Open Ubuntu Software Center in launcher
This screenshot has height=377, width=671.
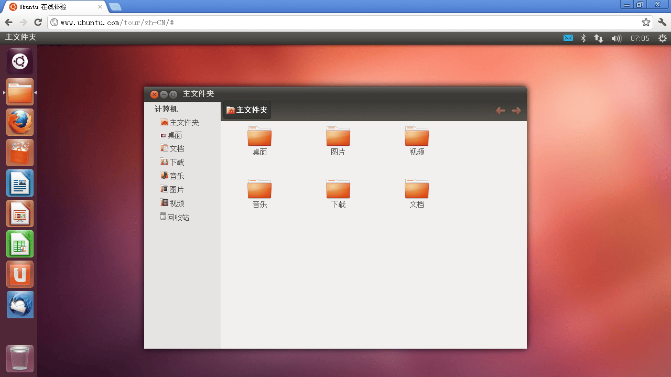[x=20, y=153]
